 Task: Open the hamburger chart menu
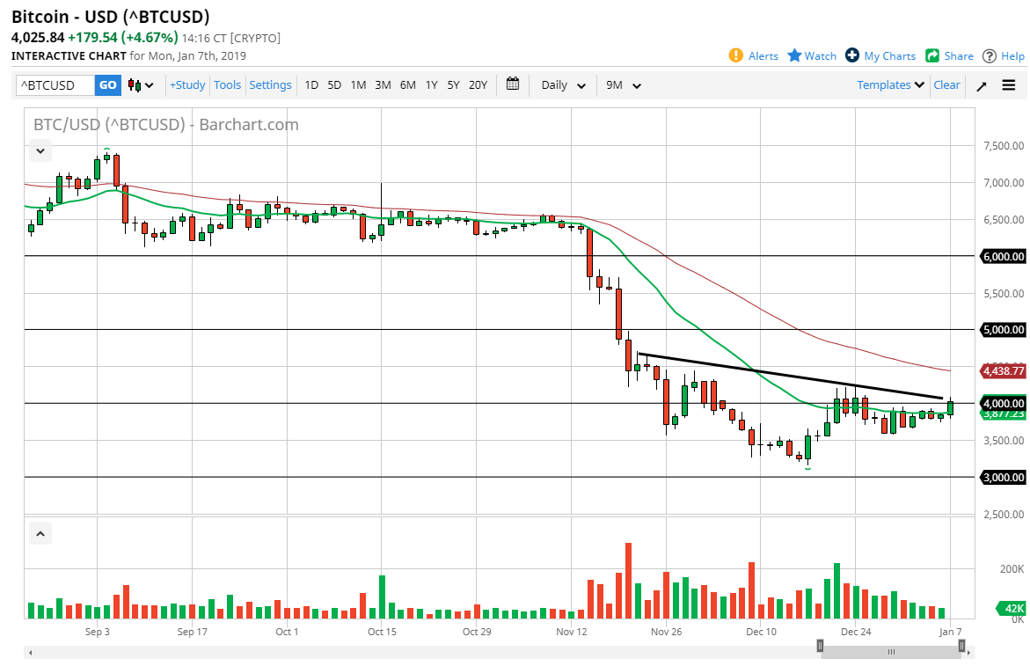tap(1008, 85)
